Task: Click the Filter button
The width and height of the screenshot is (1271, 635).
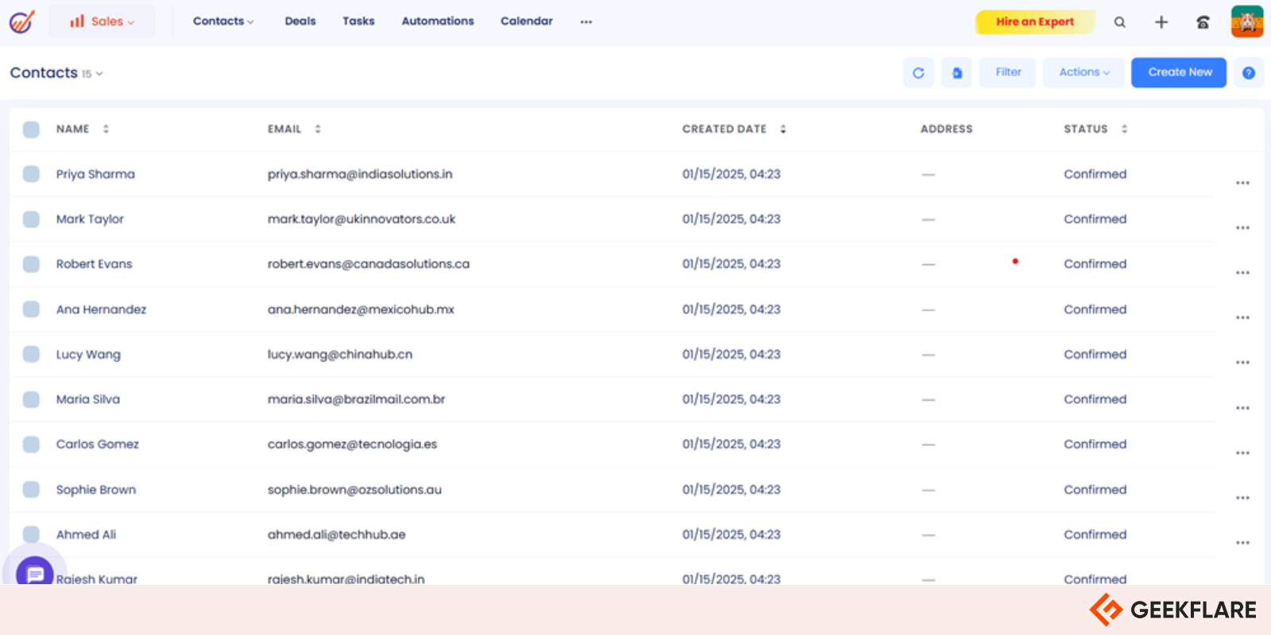Action: 1008,72
